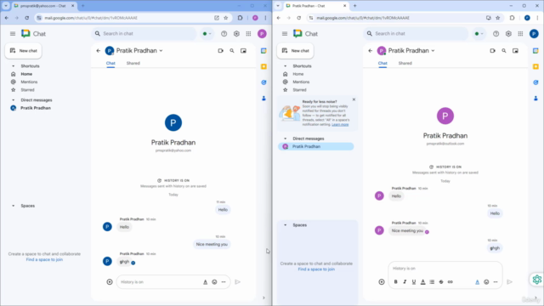Open status dropdown in right window top bar
Image resolution: width=544 pixels, height=306 pixels.
479,34
